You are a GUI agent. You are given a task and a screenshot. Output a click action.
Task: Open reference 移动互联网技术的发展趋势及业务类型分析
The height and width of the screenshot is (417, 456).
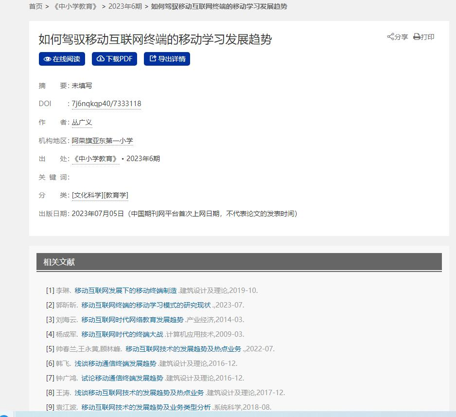(x=146, y=407)
